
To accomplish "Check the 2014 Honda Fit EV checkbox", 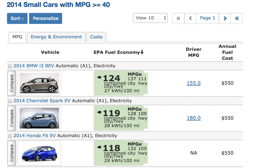I will pos(10,136).
